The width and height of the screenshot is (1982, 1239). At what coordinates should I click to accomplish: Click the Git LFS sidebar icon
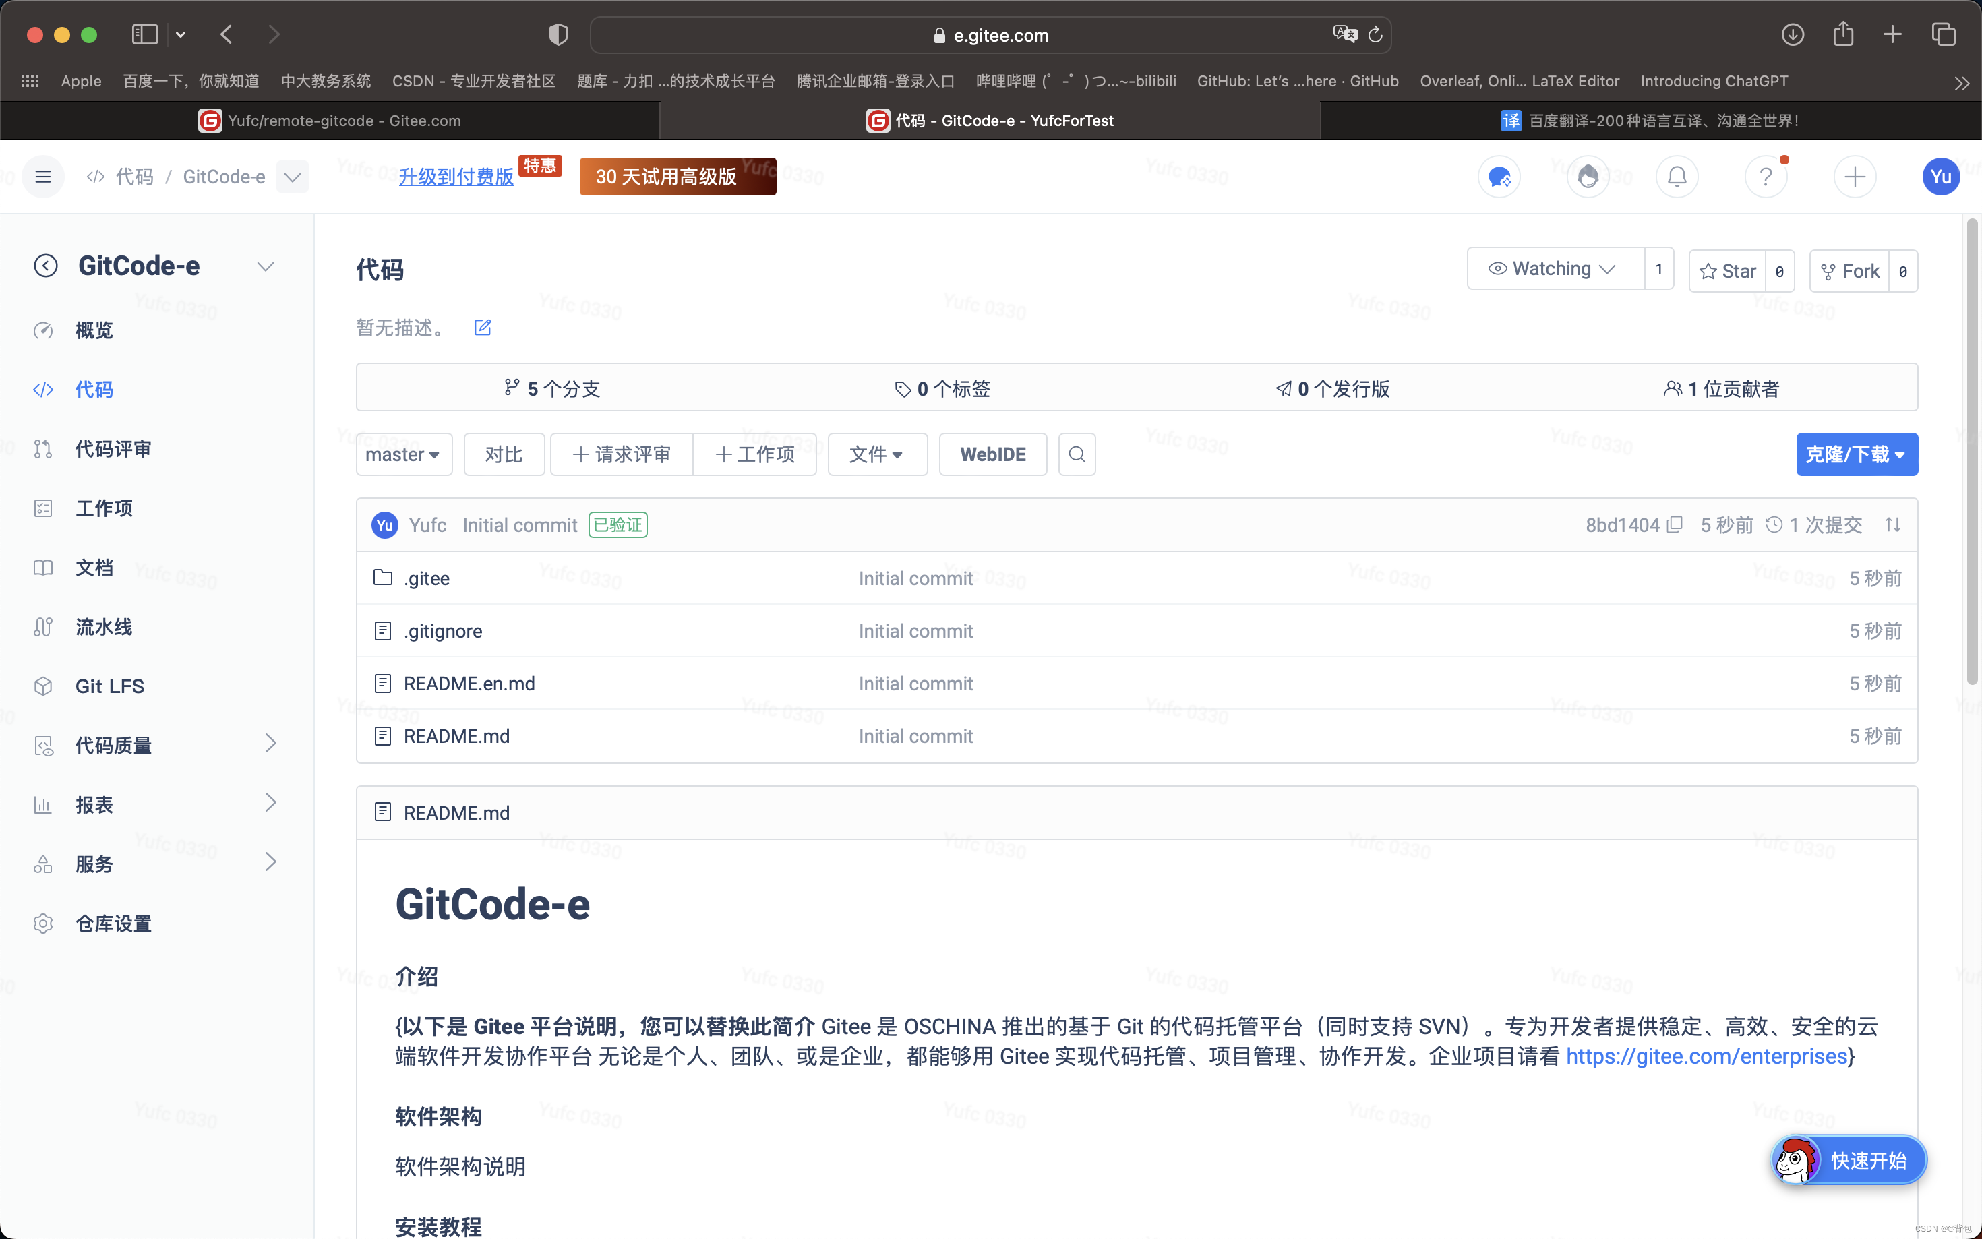click(41, 685)
